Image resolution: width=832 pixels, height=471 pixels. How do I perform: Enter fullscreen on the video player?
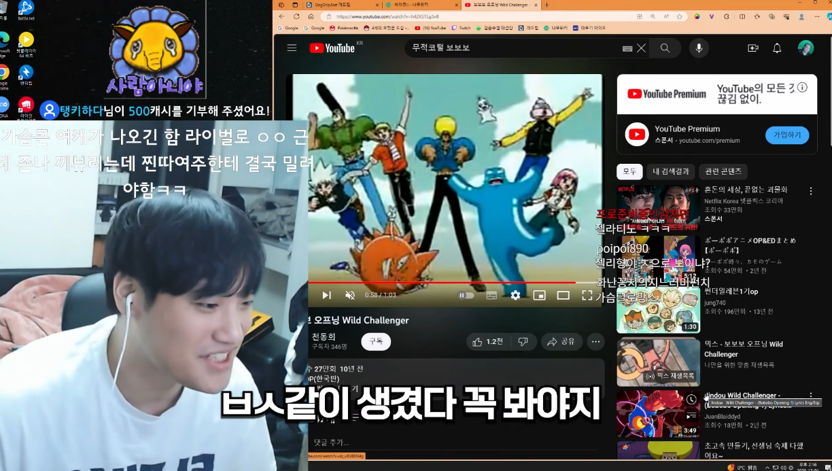(x=587, y=295)
